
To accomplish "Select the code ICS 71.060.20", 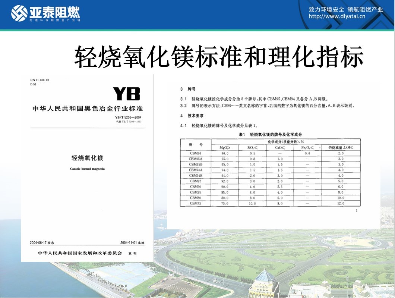I will tap(40, 80).
